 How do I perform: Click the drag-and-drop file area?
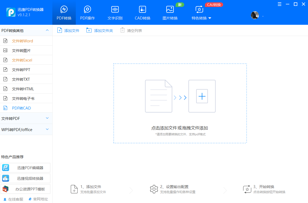point(180,103)
